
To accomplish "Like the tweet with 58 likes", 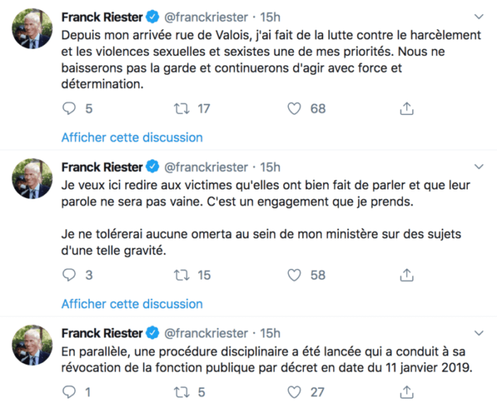I will [x=295, y=275].
